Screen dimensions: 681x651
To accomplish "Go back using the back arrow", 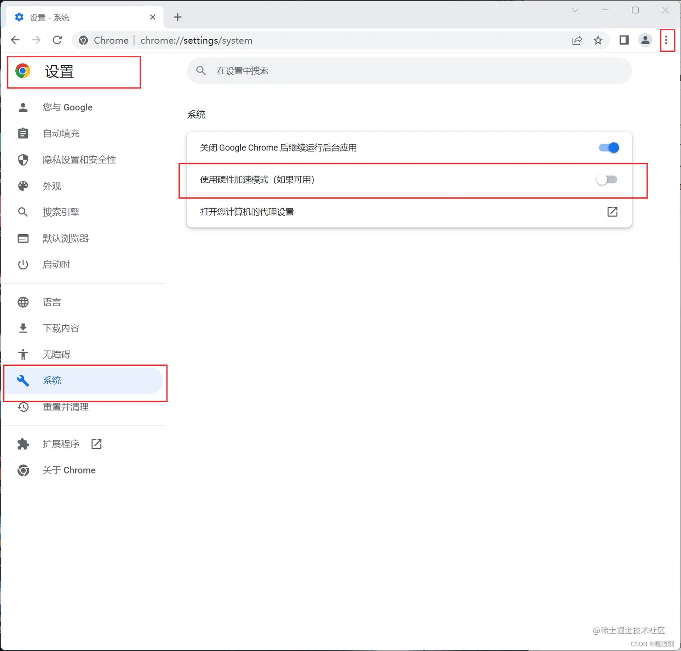I will (x=15, y=40).
